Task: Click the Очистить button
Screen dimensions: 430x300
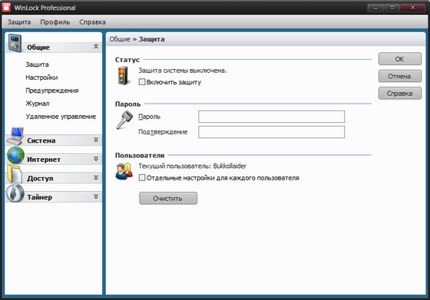Action: coord(168,199)
